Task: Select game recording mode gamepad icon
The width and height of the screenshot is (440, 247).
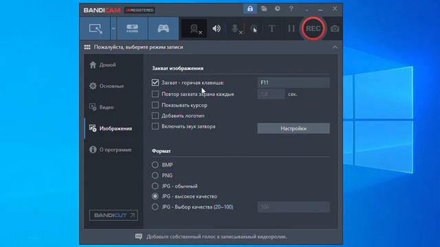Action: pyautogui.click(x=163, y=29)
